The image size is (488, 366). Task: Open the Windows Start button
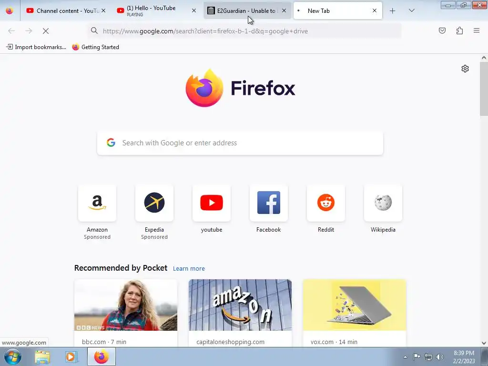point(13,356)
